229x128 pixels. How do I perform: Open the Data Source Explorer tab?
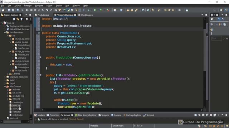(86, 115)
